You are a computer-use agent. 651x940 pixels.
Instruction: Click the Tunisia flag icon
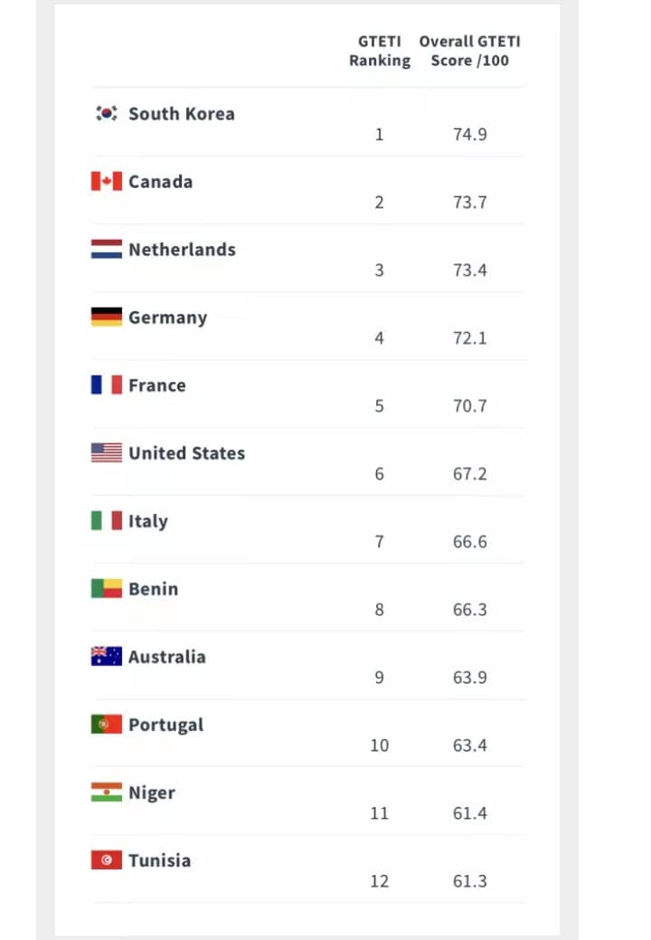pyautogui.click(x=107, y=860)
